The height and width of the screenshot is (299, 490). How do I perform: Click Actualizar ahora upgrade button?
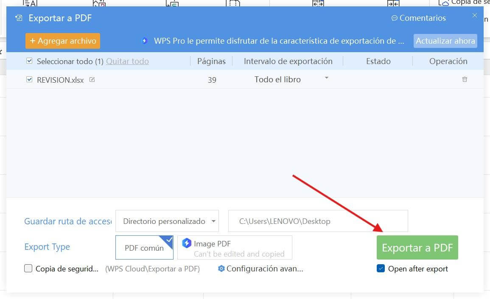[x=445, y=41]
